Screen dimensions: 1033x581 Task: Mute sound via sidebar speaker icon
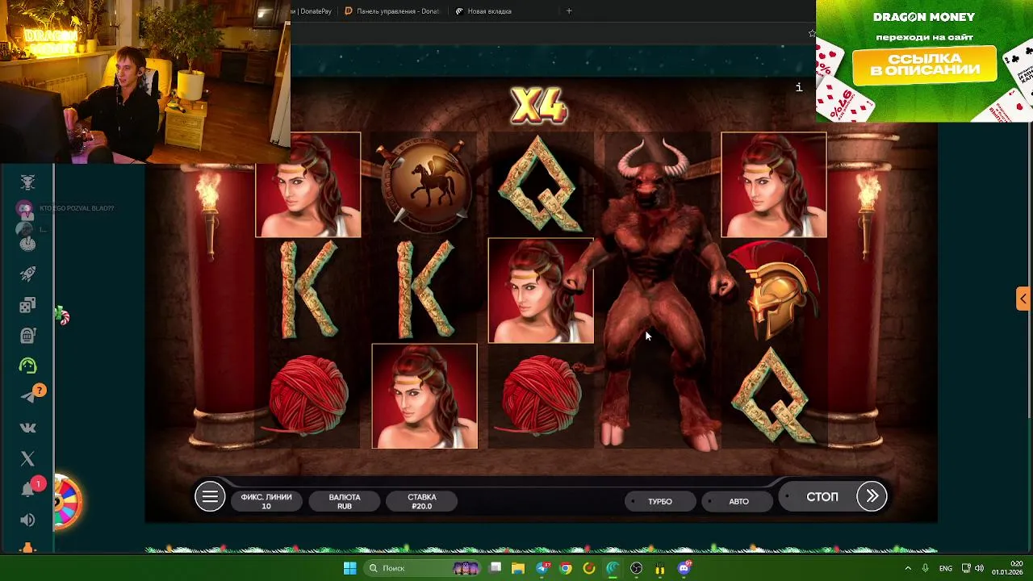27,520
